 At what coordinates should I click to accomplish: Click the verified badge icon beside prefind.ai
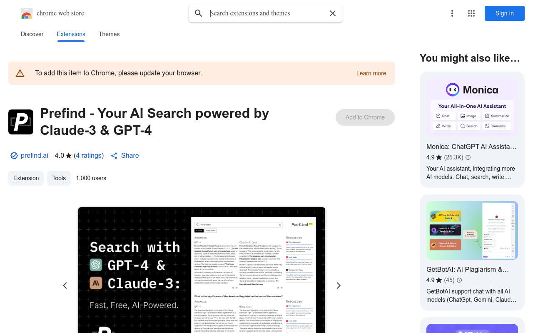coord(14,156)
